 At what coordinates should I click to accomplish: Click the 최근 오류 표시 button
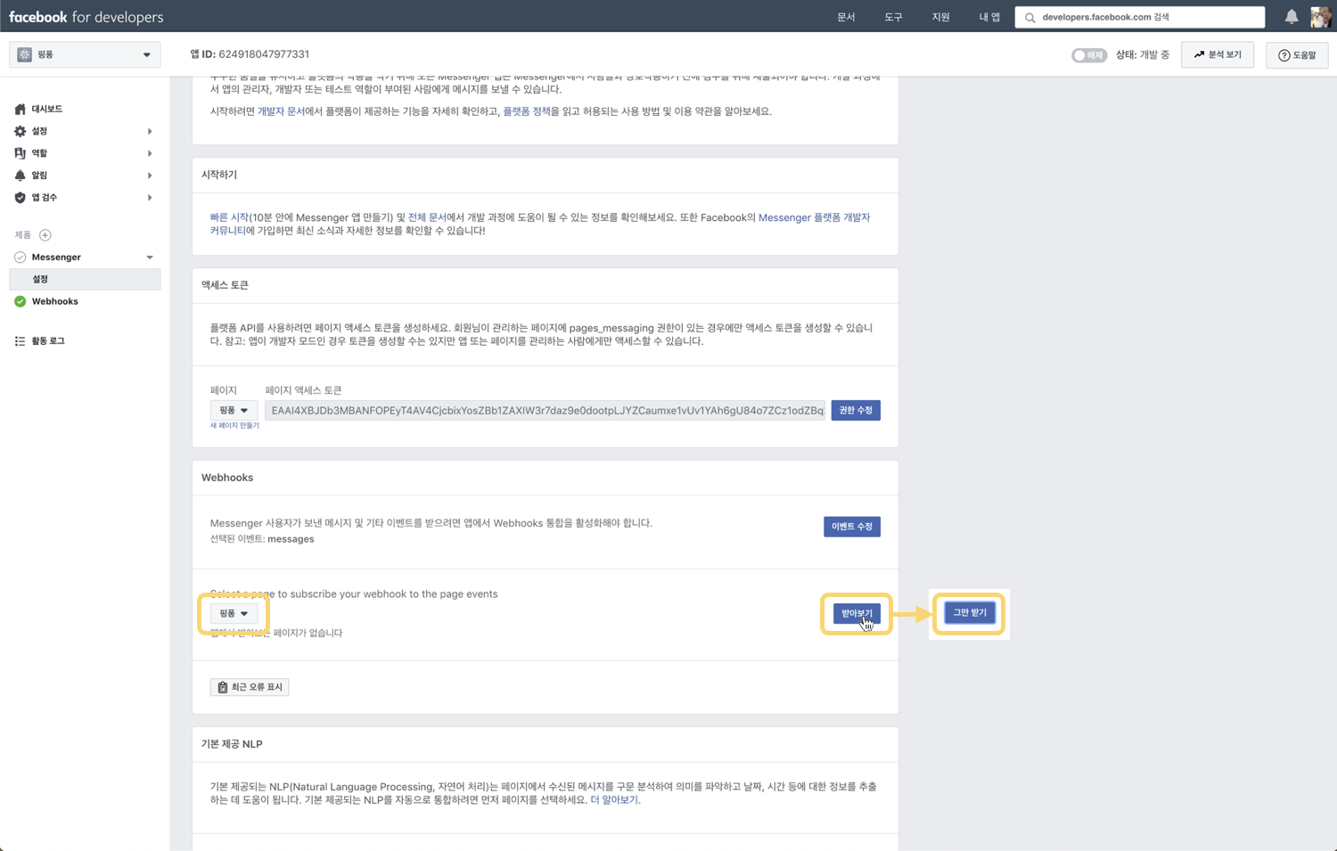[x=250, y=687]
